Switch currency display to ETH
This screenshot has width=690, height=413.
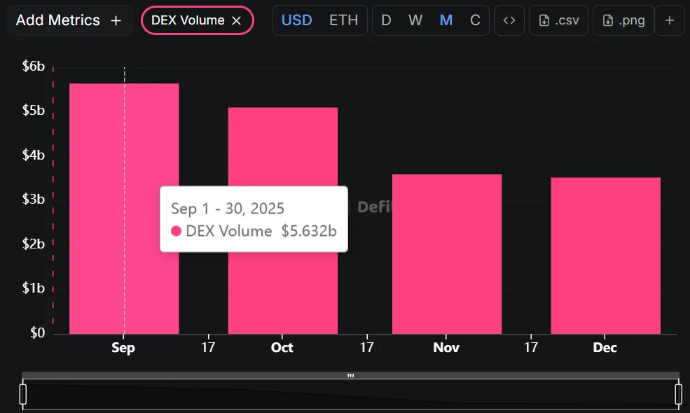click(x=343, y=20)
